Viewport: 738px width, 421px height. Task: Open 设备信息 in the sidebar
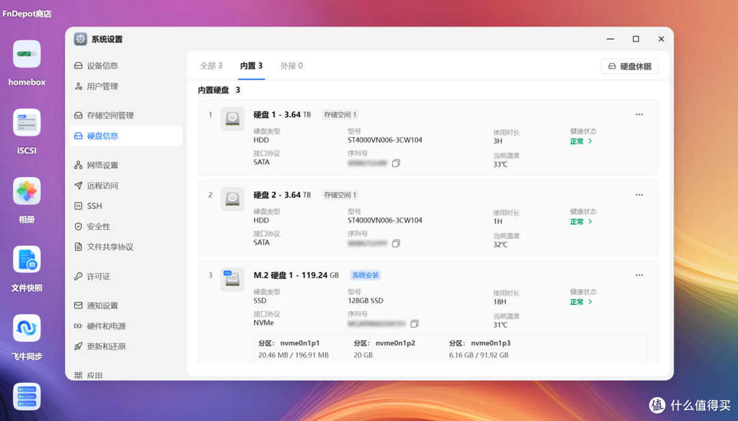coord(126,66)
